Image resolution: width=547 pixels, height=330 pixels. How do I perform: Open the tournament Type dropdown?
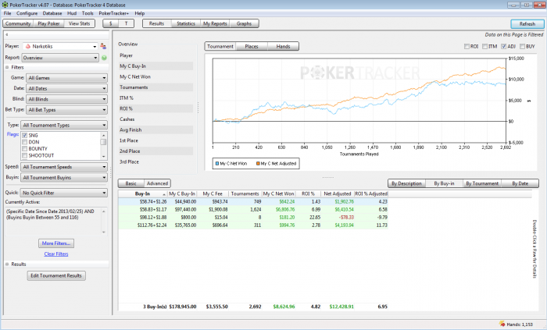pos(64,125)
